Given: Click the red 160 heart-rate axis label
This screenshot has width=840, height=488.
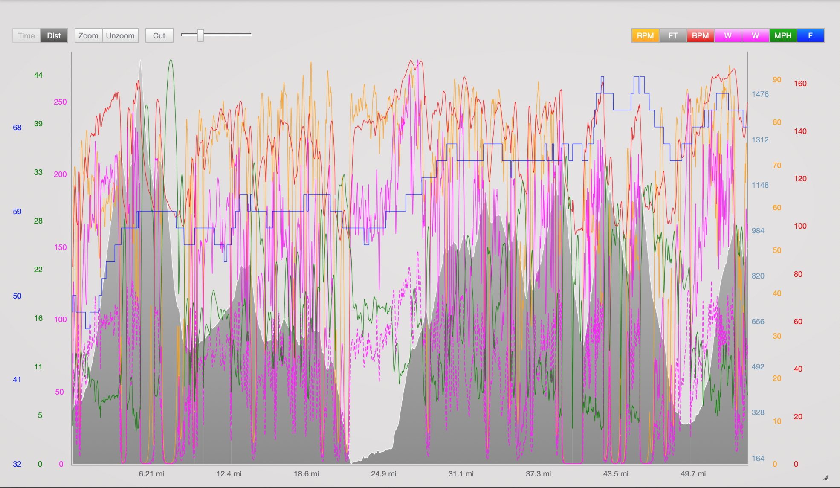Looking at the screenshot, I should click(x=800, y=84).
